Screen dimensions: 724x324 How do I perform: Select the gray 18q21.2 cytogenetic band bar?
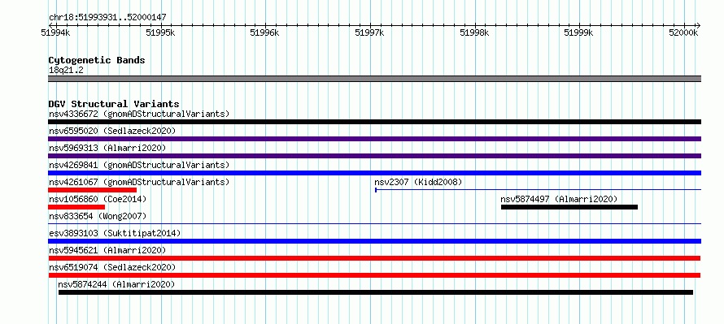coord(374,79)
